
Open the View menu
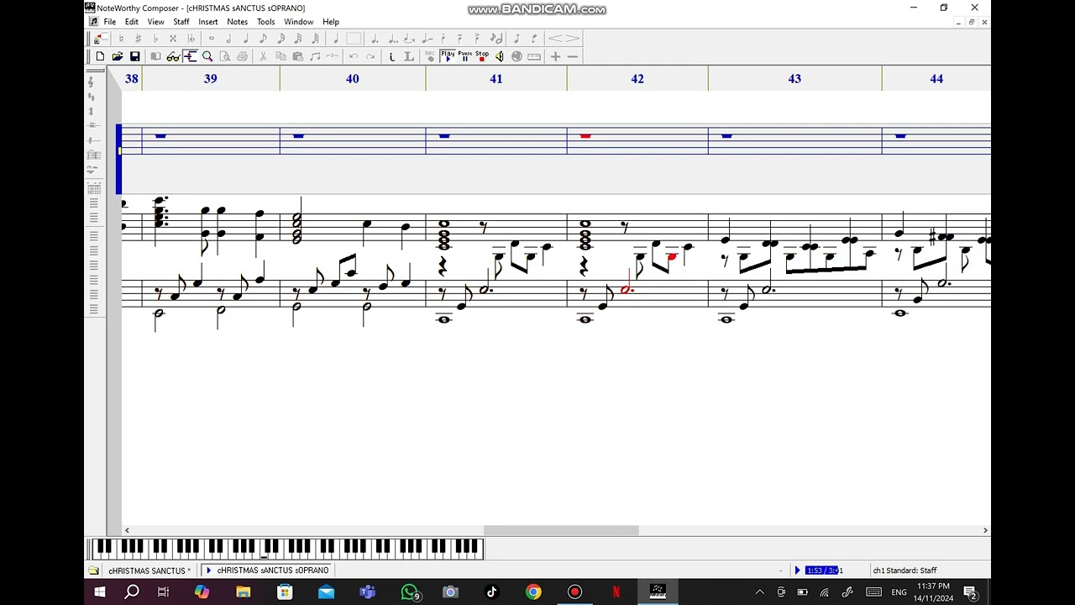tap(156, 22)
